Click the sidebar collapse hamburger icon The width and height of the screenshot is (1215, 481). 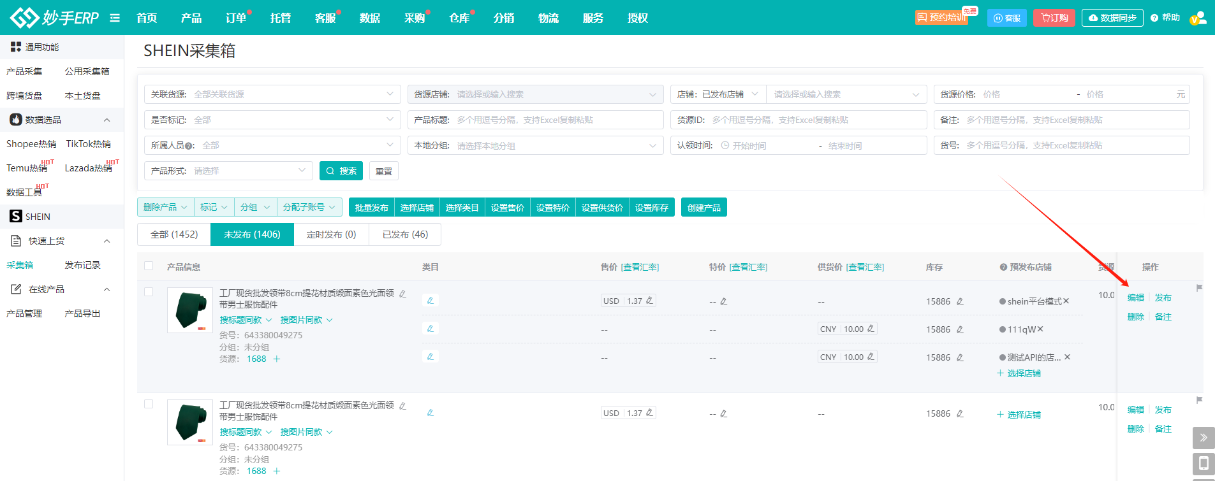(x=115, y=18)
